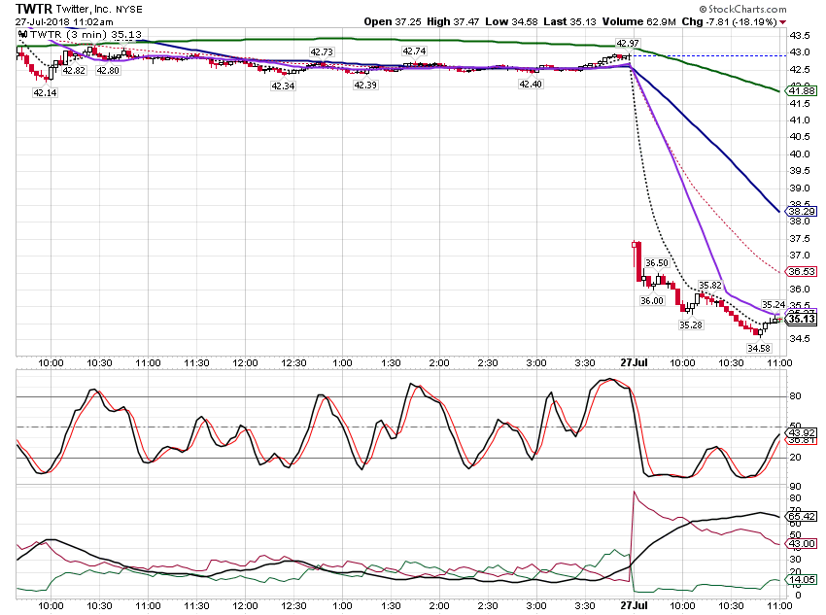Select the 43.92 stochastic value tag

[802, 432]
